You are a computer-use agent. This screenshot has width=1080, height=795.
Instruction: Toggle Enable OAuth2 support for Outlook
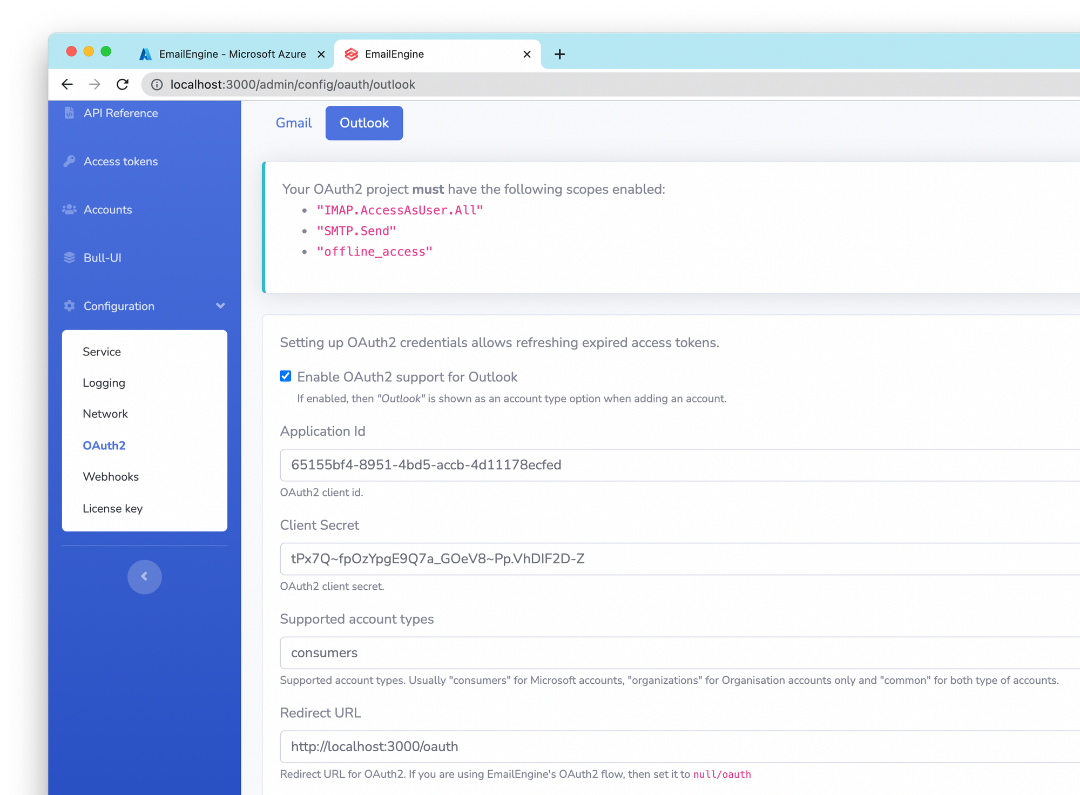pos(285,376)
